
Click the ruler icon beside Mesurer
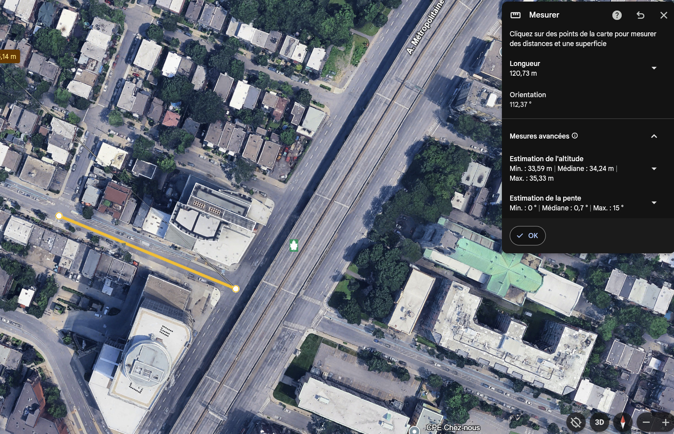point(516,15)
